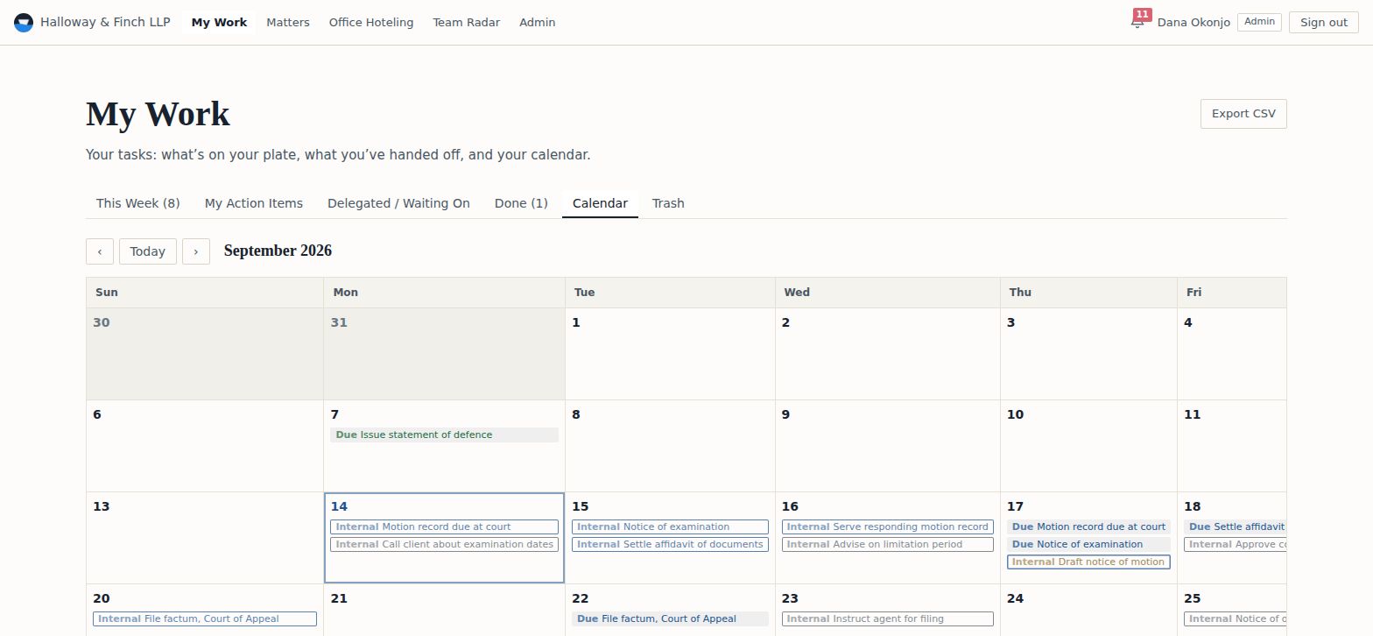Open 'Serve responding motion record' event

click(x=888, y=526)
